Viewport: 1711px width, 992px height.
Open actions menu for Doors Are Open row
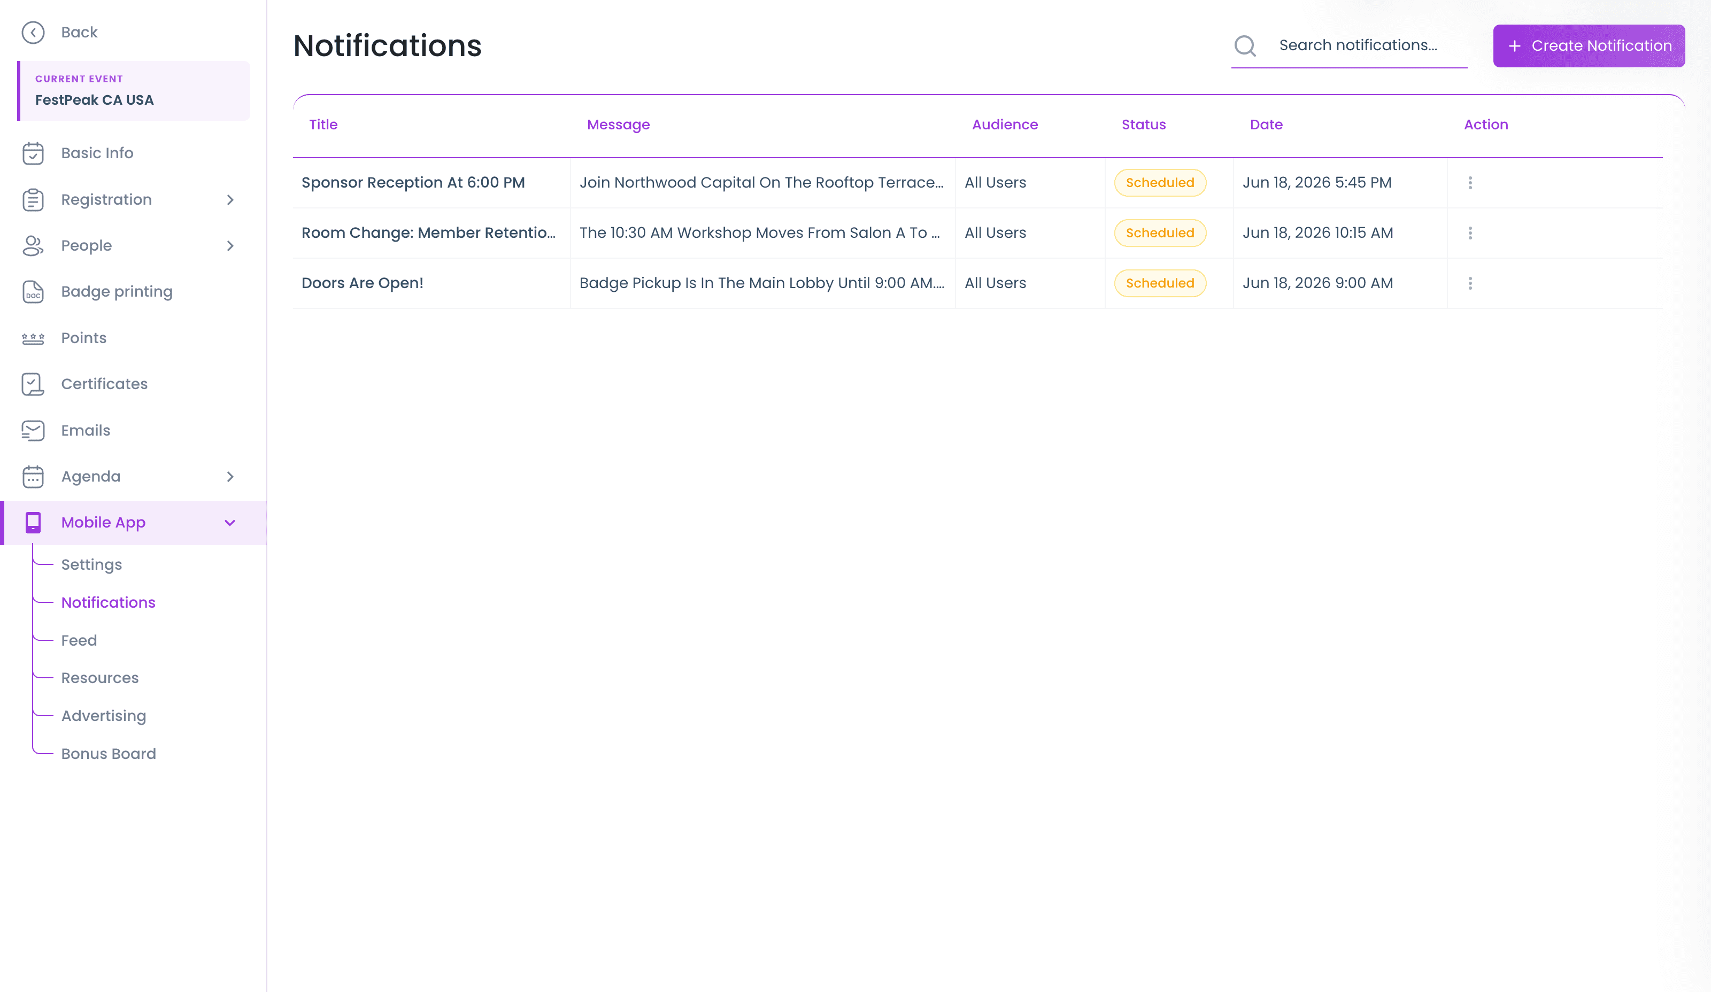(x=1470, y=283)
